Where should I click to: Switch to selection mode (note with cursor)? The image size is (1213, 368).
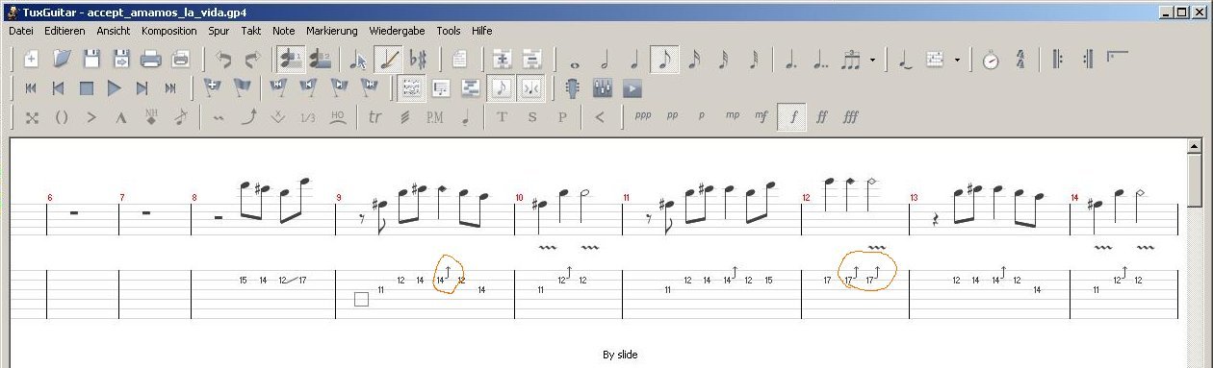tap(359, 60)
